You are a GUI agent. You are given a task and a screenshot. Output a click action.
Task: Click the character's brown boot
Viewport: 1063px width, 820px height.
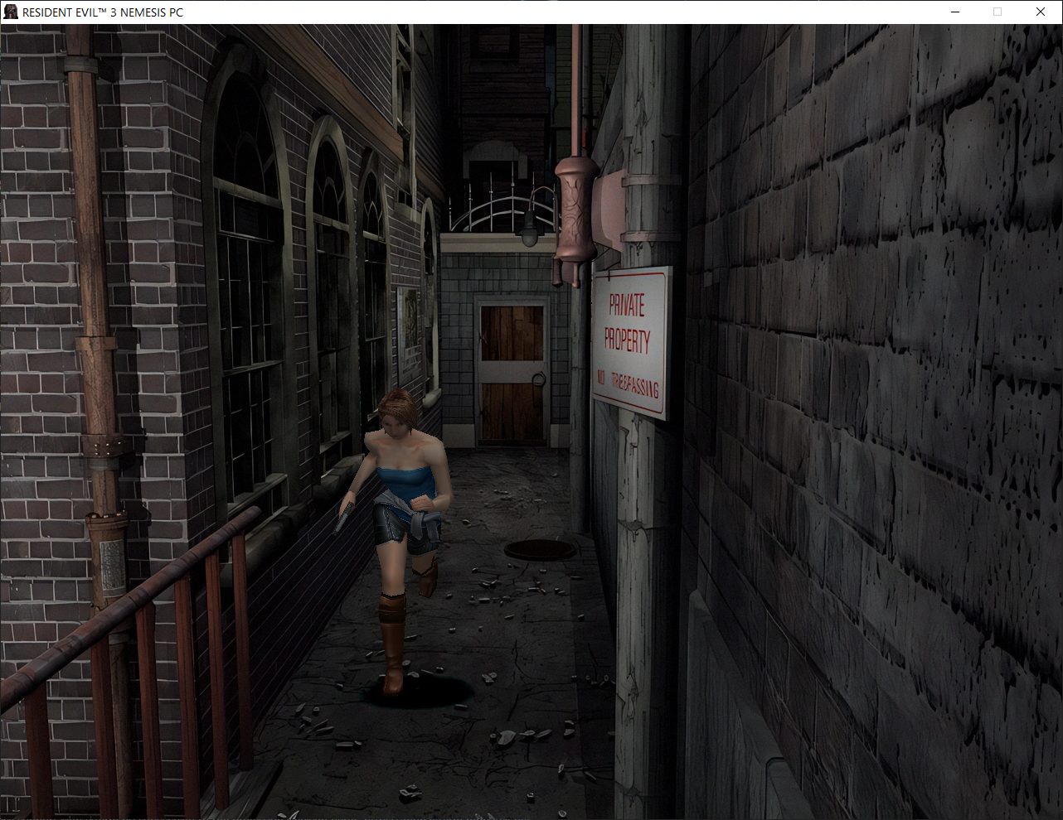pos(392,646)
